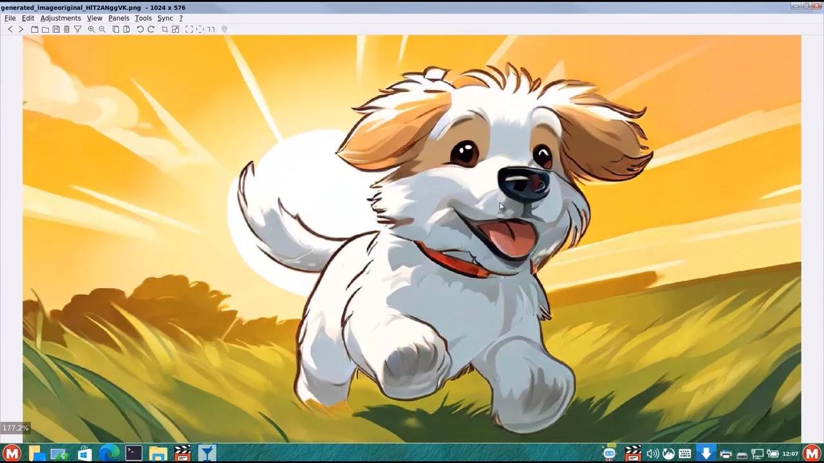Click the 177.2% zoom level indicator

[15, 427]
